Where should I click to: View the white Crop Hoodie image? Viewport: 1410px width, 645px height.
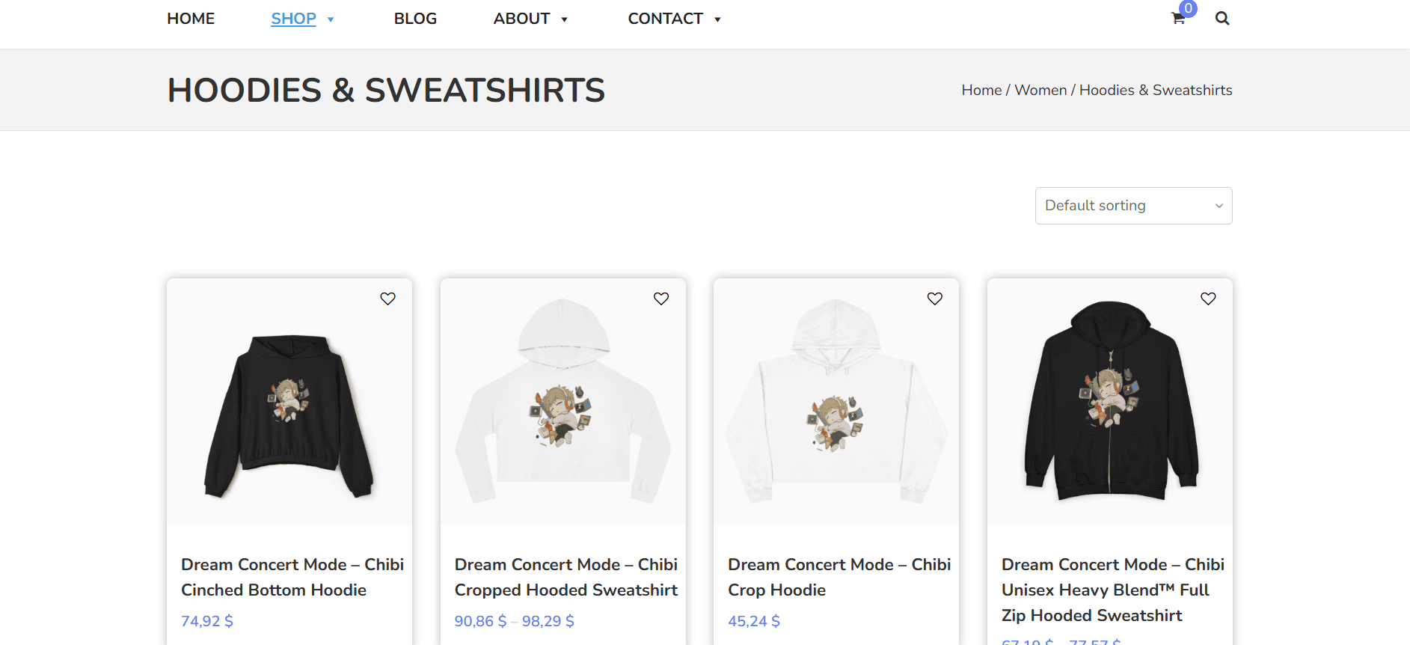836,404
